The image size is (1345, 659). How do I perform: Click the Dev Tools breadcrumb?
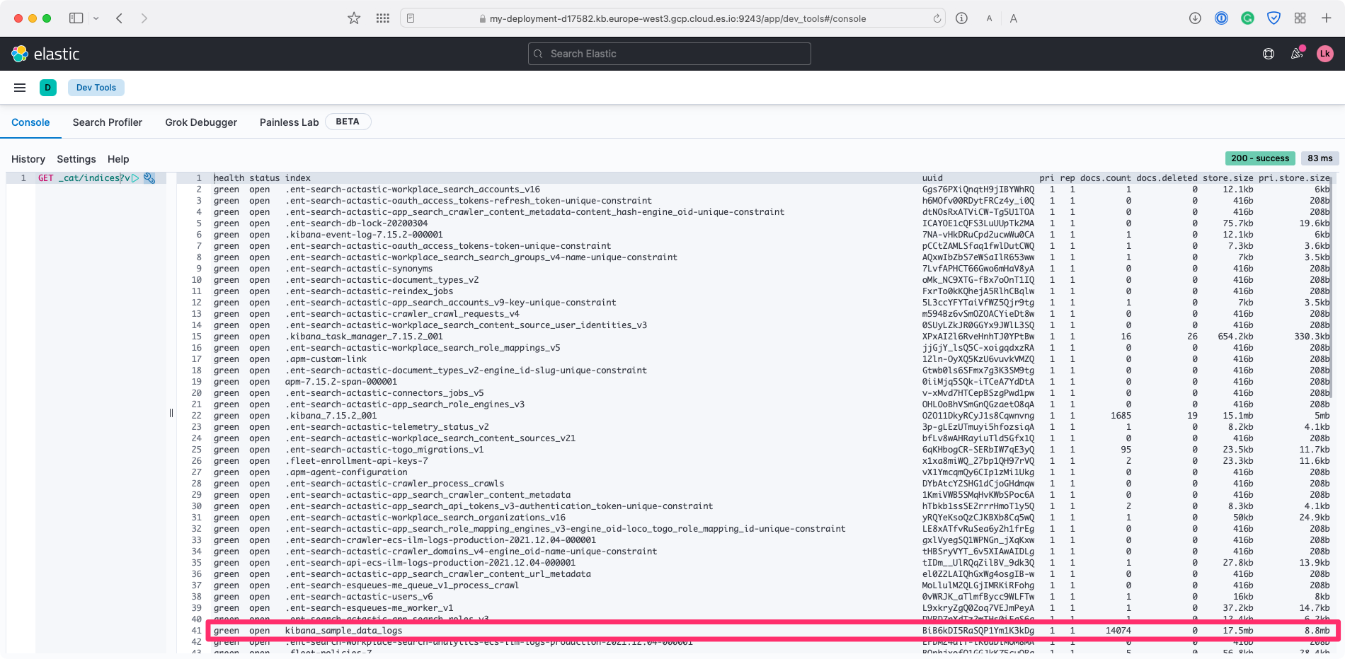click(96, 88)
